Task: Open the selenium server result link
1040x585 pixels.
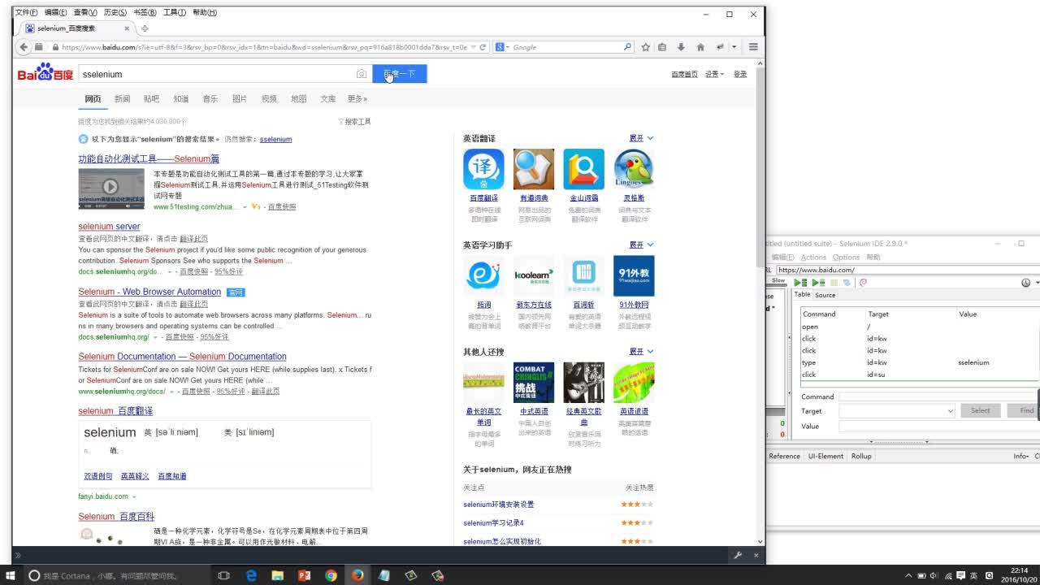Action: tap(109, 226)
